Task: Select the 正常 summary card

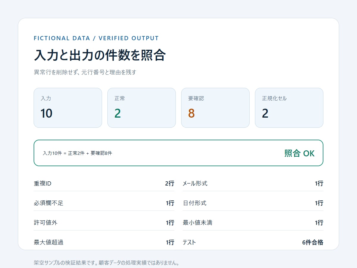Action: pos(142,108)
